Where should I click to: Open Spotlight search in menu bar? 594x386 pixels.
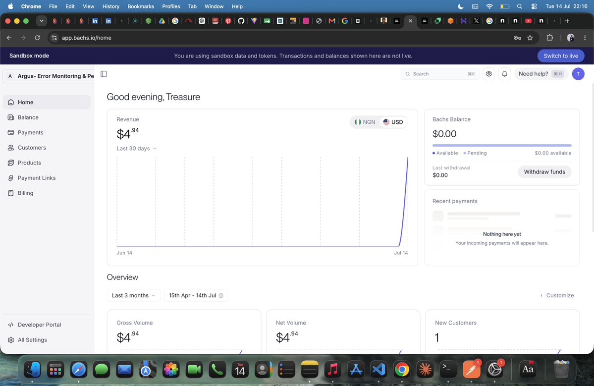520,6
